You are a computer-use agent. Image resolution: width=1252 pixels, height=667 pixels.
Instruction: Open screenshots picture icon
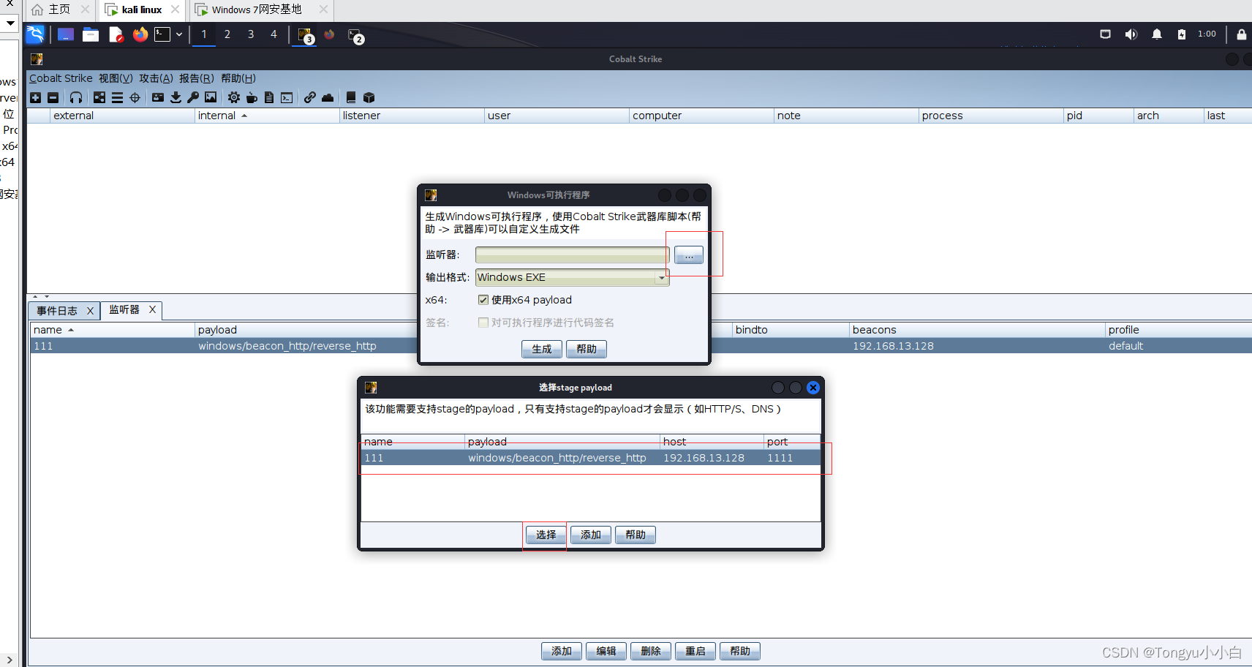coord(211,97)
